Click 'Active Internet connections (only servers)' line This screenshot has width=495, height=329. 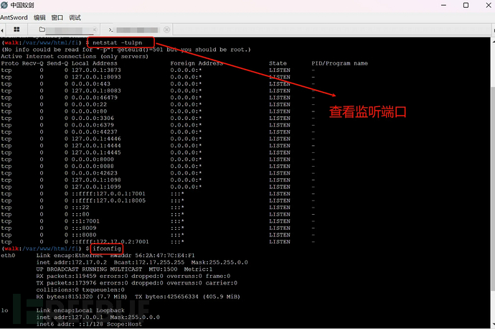[75, 57]
